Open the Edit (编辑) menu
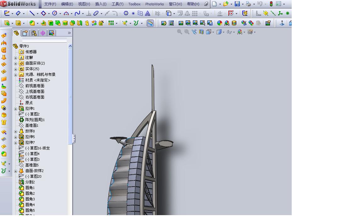The width and height of the screenshot is (343, 223). point(67,4)
